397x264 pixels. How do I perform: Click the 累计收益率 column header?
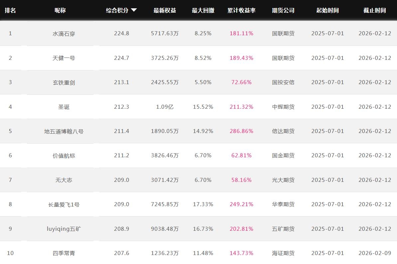(x=241, y=10)
